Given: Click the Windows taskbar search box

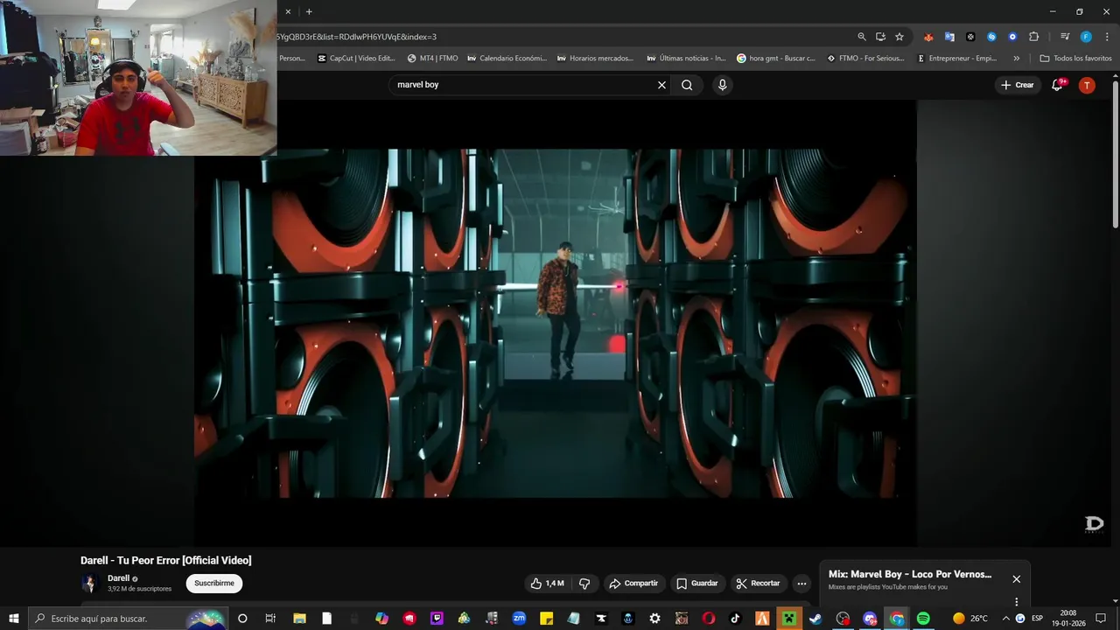Looking at the screenshot, I should (x=128, y=619).
